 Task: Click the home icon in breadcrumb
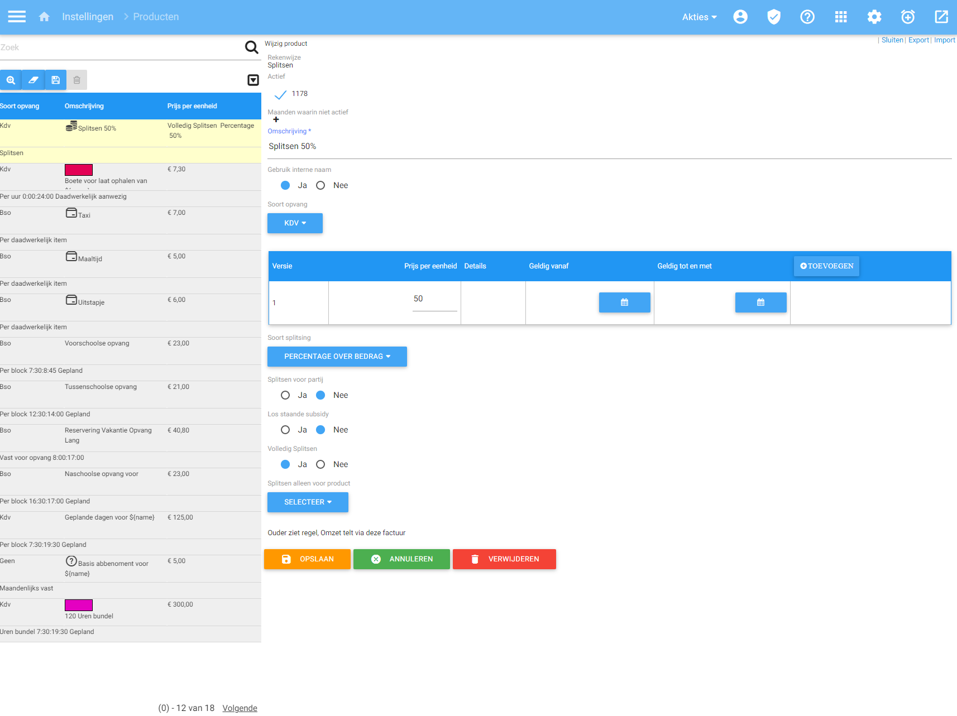44,17
